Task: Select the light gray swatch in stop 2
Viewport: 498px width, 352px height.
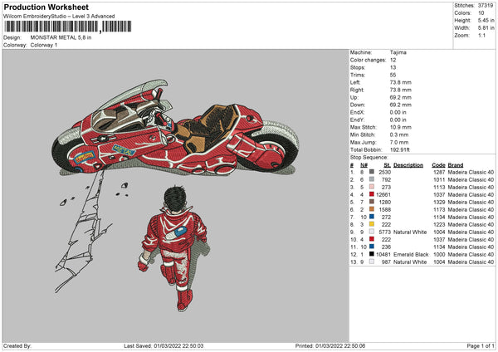Action: click(x=372, y=179)
